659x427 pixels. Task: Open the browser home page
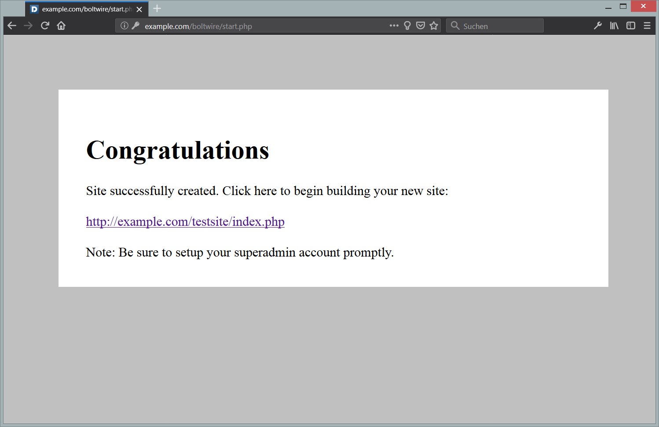pyautogui.click(x=61, y=25)
